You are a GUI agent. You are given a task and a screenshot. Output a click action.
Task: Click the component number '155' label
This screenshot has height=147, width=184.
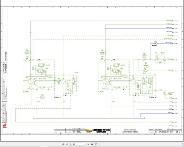pyautogui.click(x=144, y=54)
